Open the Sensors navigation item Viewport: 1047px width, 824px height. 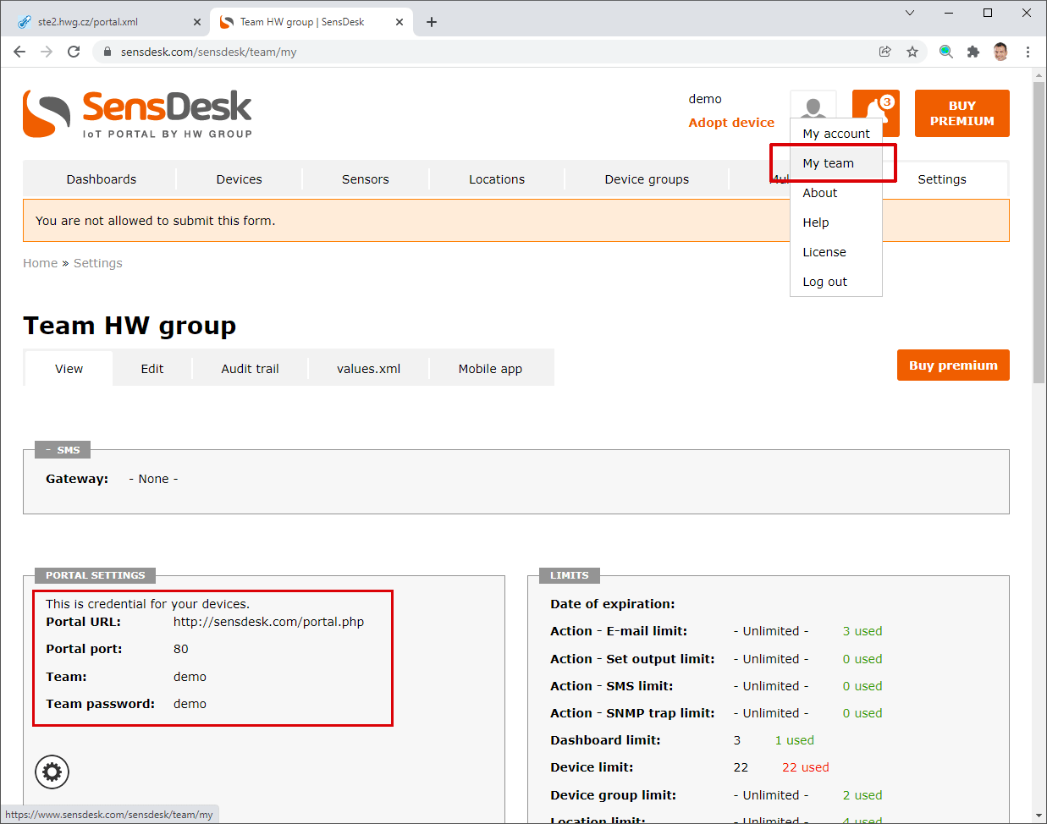[366, 179]
